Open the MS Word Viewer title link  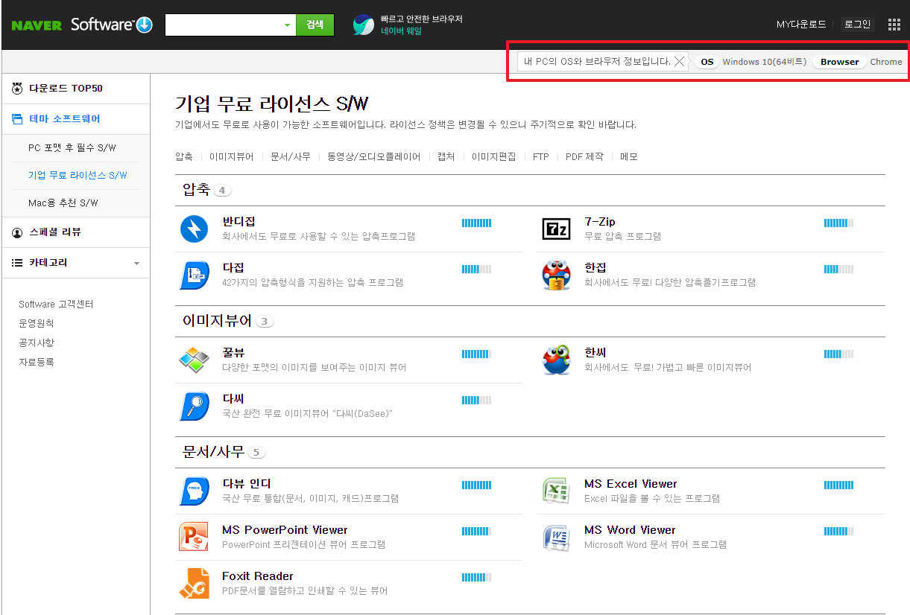[x=630, y=530]
